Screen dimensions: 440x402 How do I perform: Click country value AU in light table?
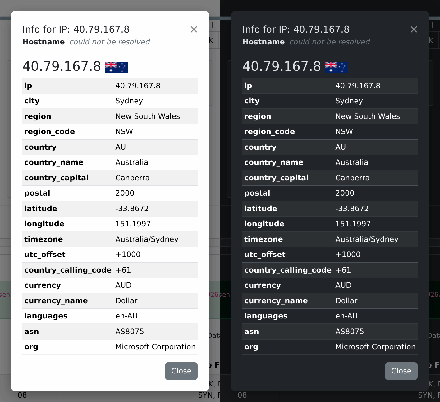click(121, 147)
